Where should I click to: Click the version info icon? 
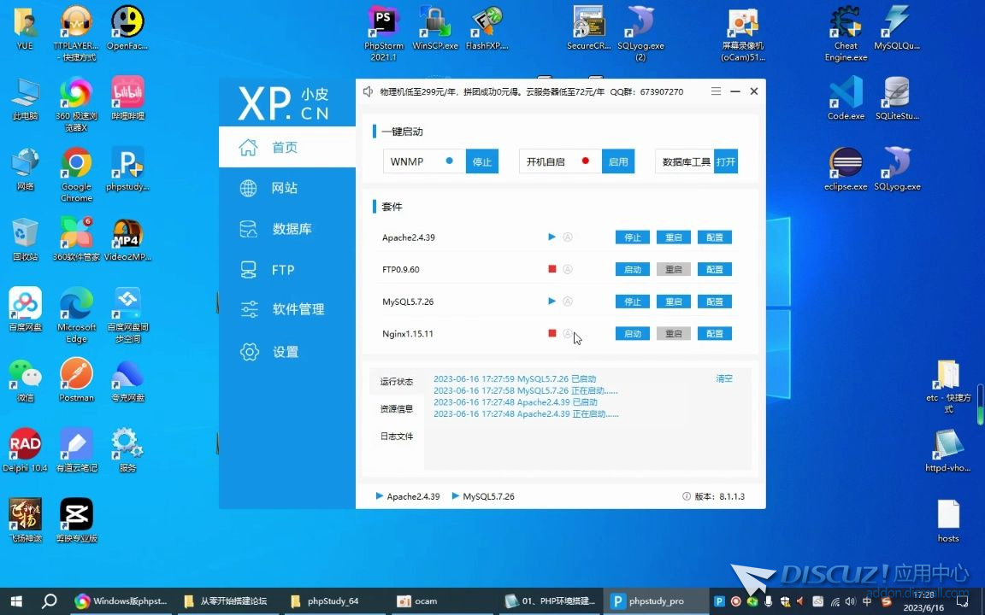point(686,496)
